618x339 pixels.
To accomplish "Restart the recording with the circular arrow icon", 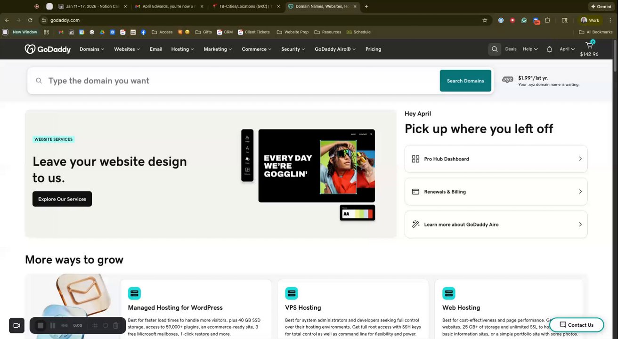I will (x=106, y=325).
